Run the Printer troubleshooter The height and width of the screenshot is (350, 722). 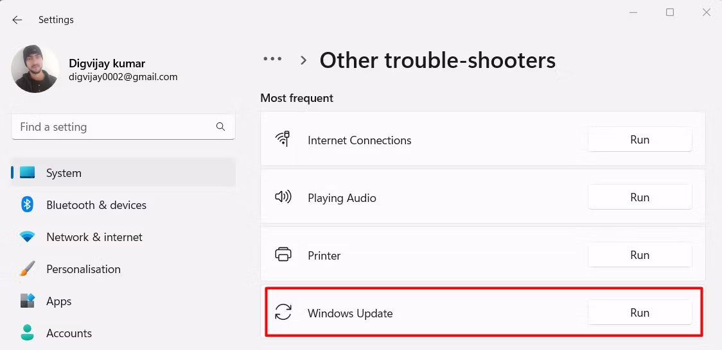(x=640, y=255)
